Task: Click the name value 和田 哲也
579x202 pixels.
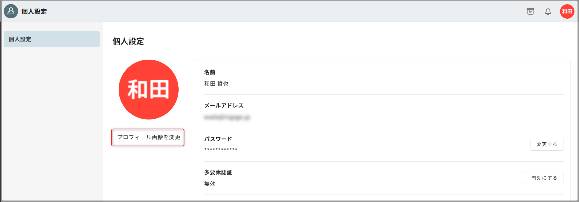Action: coord(216,84)
